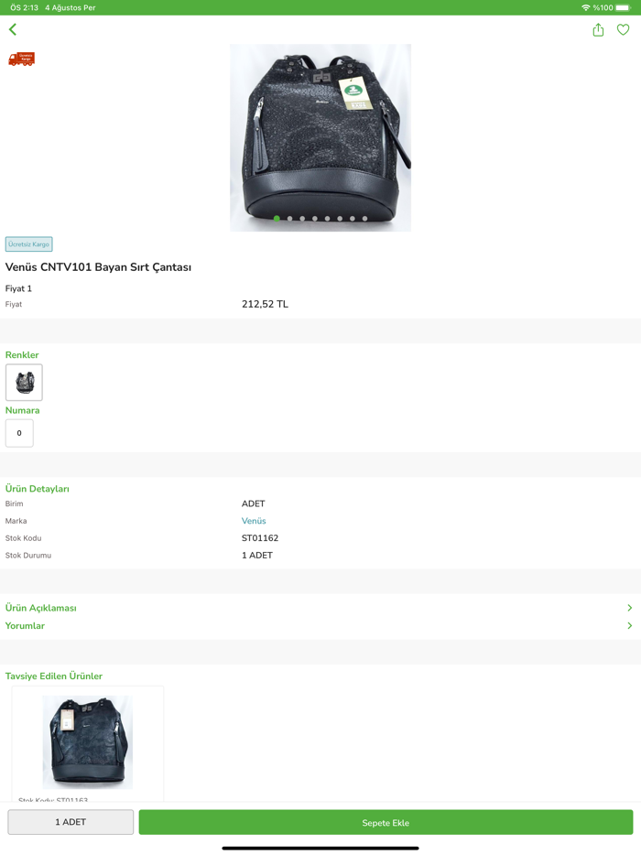This screenshot has width=641, height=855.
Task: Select the last image carousel dot
Action: tap(365, 219)
